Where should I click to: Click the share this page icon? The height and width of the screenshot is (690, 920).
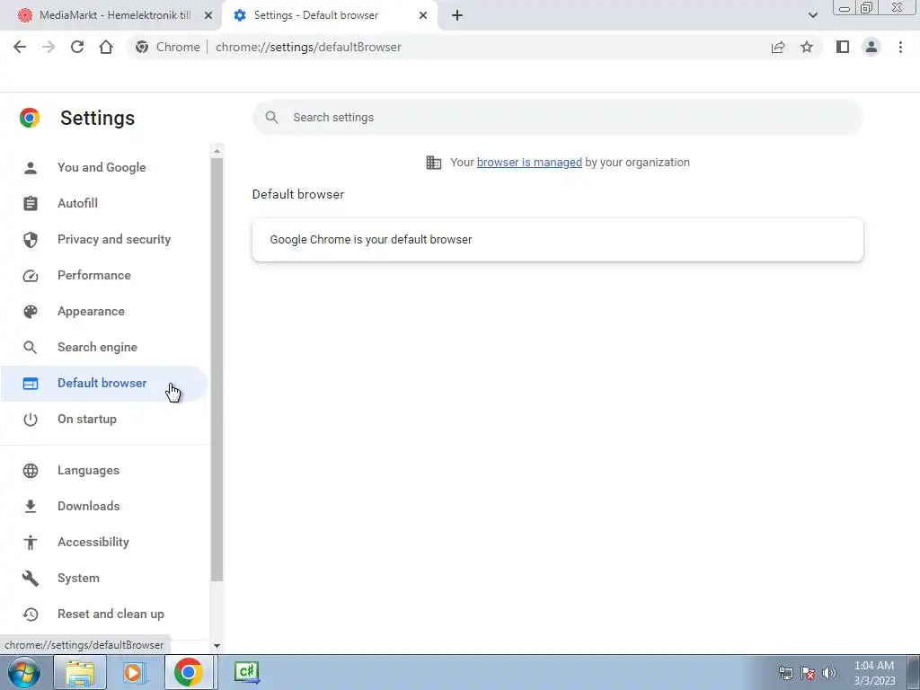pyautogui.click(x=778, y=47)
